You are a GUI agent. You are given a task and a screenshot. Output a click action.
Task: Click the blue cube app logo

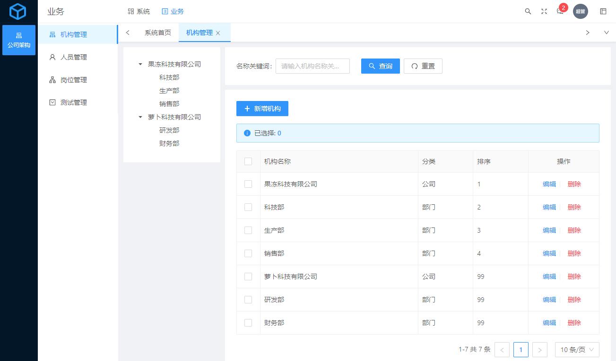(x=18, y=11)
